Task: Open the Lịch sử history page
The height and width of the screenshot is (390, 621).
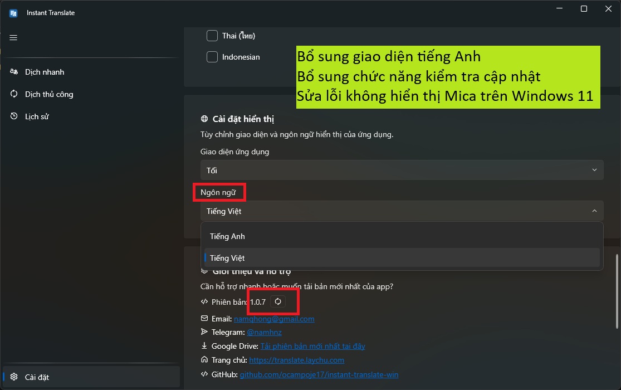Action: pyautogui.click(x=91, y=116)
